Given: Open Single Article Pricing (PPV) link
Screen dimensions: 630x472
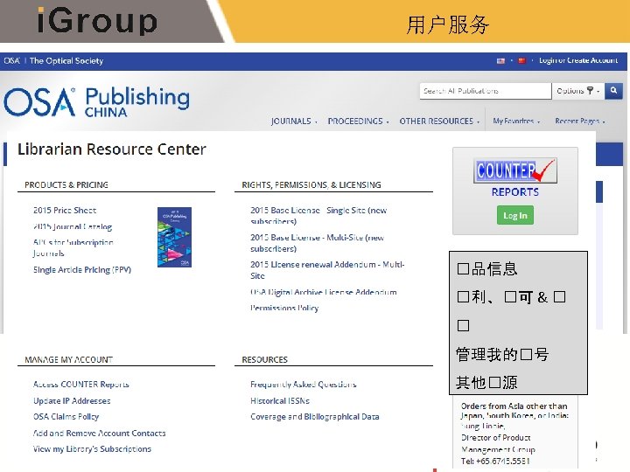Looking at the screenshot, I should click(x=82, y=270).
